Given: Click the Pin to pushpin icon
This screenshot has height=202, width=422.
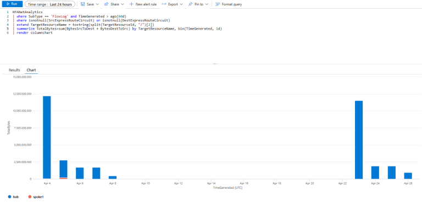Looking at the screenshot, I should (x=190, y=4).
